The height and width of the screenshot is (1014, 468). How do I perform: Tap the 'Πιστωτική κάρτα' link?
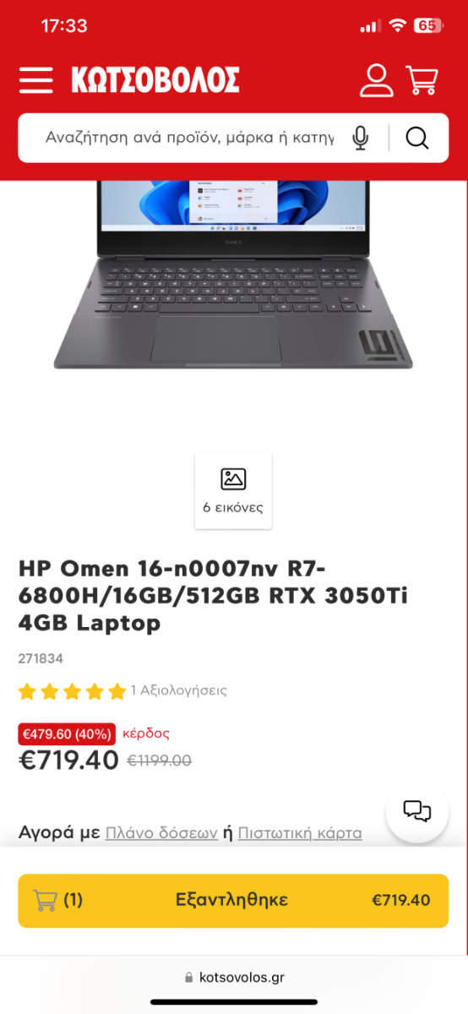pyautogui.click(x=300, y=833)
